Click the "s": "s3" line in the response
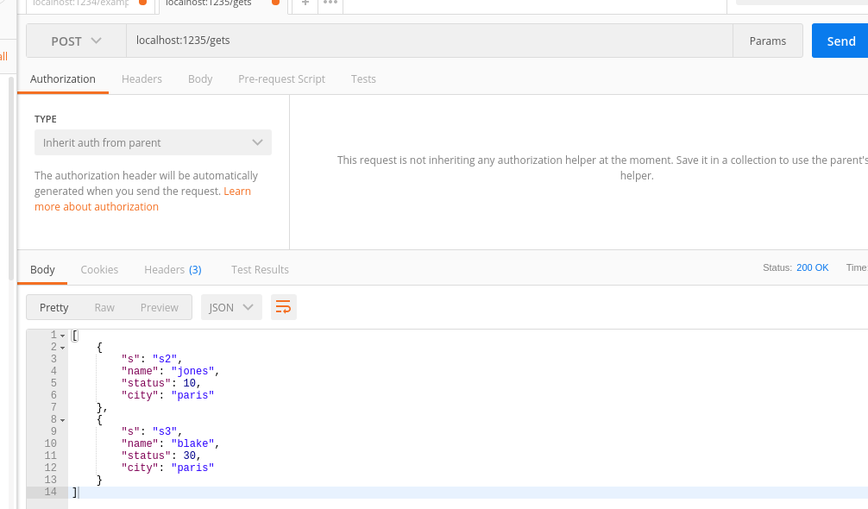Image resolution: width=868 pixels, height=509 pixels. point(152,431)
